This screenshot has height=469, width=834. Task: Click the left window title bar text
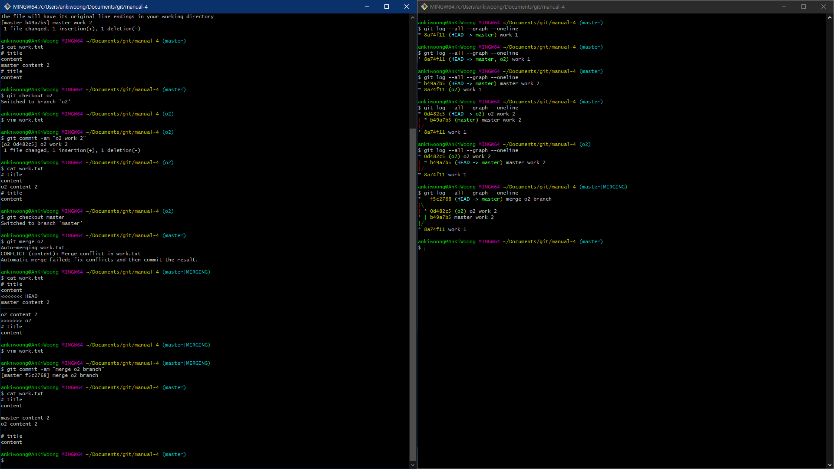(80, 7)
